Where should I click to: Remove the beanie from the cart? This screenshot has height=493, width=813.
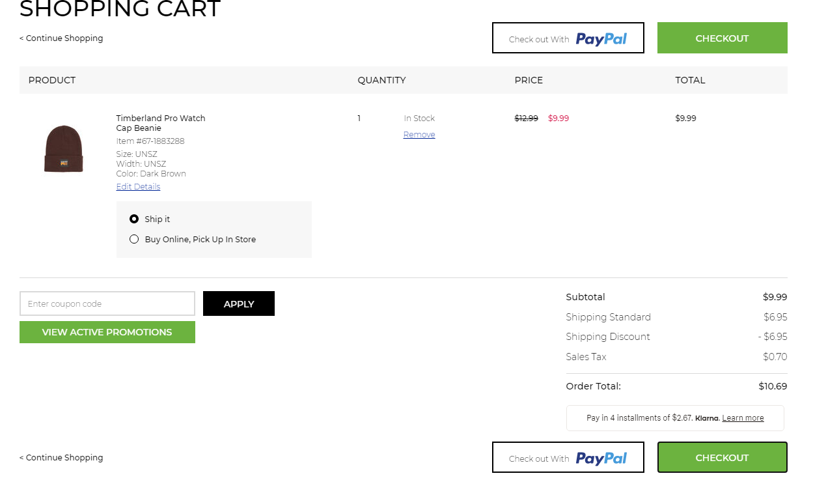tap(419, 135)
